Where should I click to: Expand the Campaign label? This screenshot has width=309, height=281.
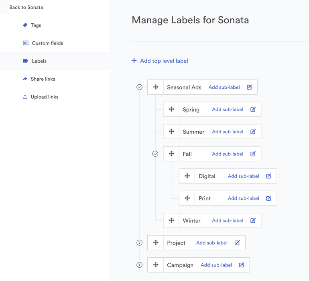tap(140, 265)
